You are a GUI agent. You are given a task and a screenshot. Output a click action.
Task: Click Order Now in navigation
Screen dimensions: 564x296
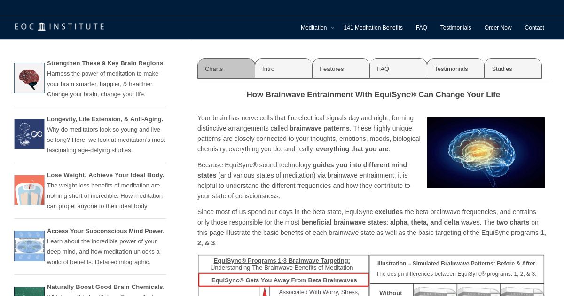click(x=498, y=28)
